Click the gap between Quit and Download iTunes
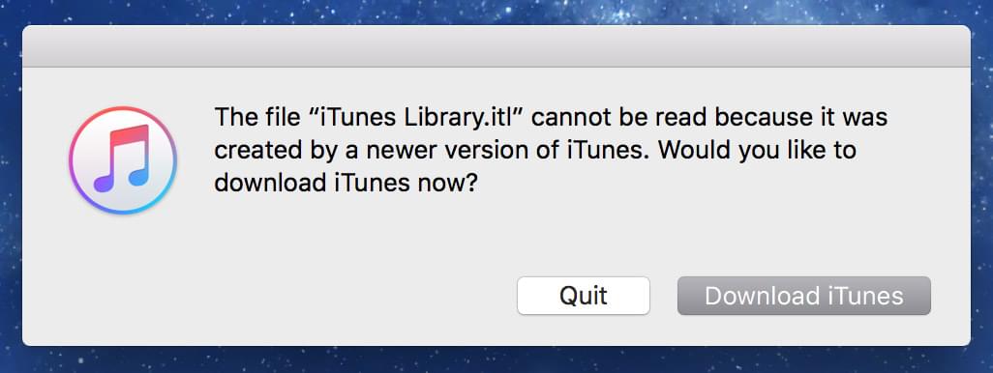The height and width of the screenshot is (373, 993). coord(664,296)
